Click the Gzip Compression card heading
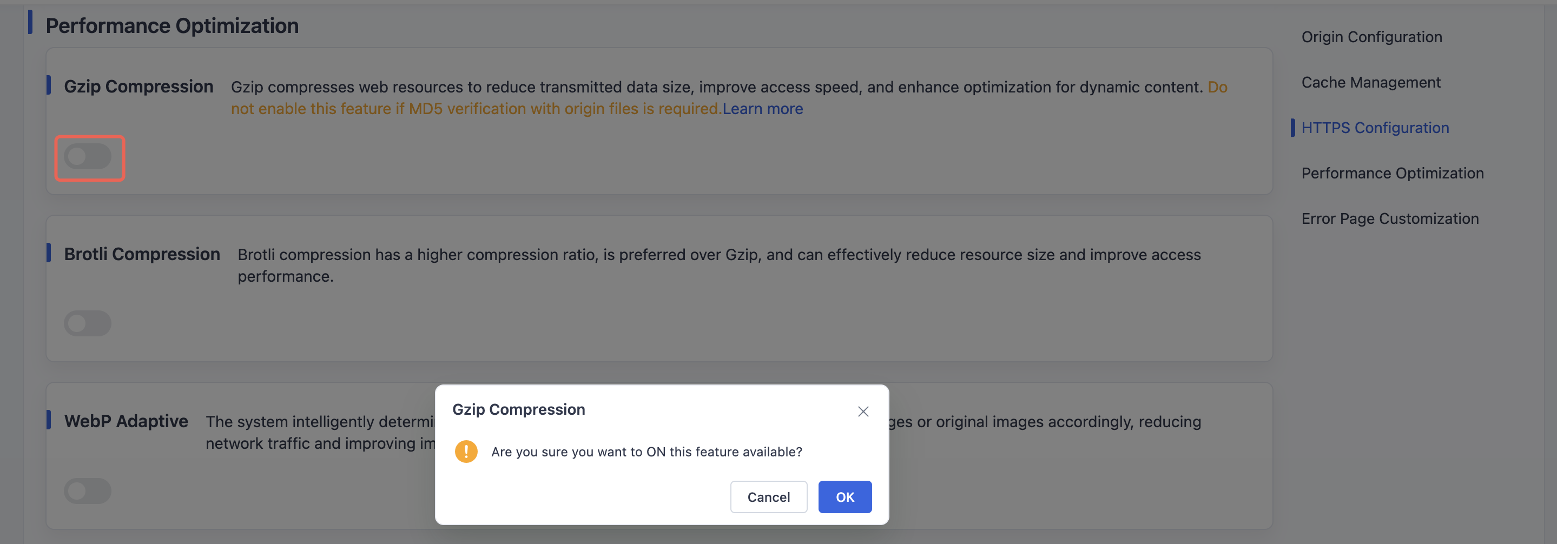Viewport: 1557px width, 544px height. pos(138,87)
